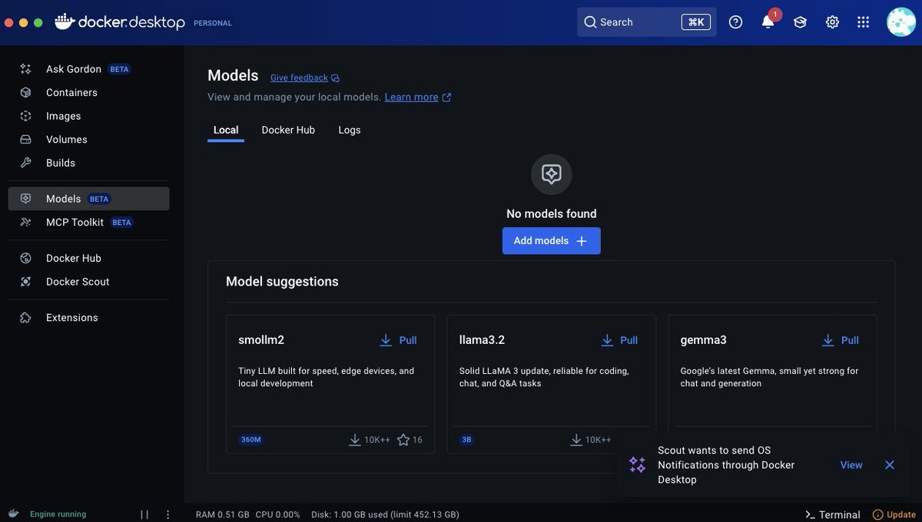
Task: Pull the smollm2 model
Action: [398, 340]
